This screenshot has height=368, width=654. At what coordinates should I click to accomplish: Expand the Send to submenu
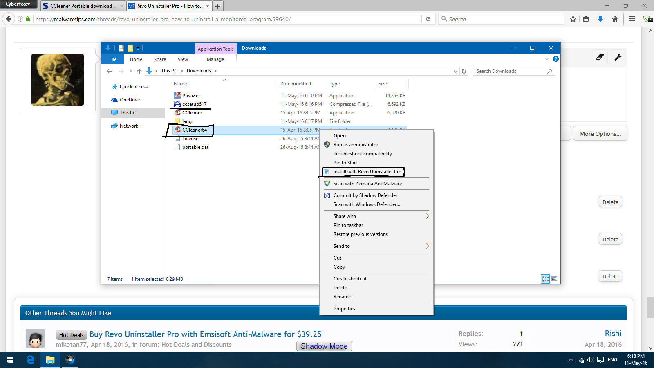coord(427,246)
